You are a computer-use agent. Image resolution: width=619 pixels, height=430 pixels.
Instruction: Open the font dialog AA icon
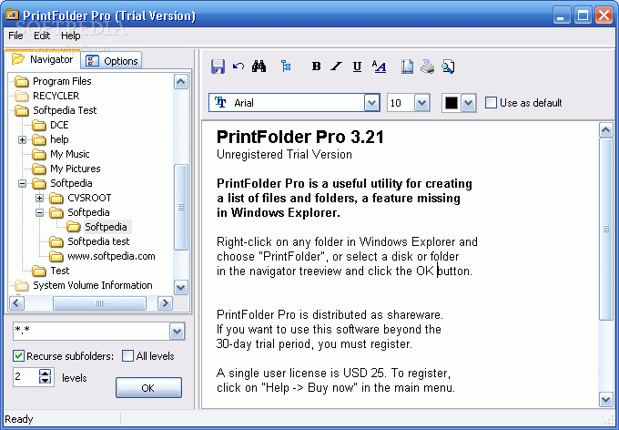(x=379, y=67)
